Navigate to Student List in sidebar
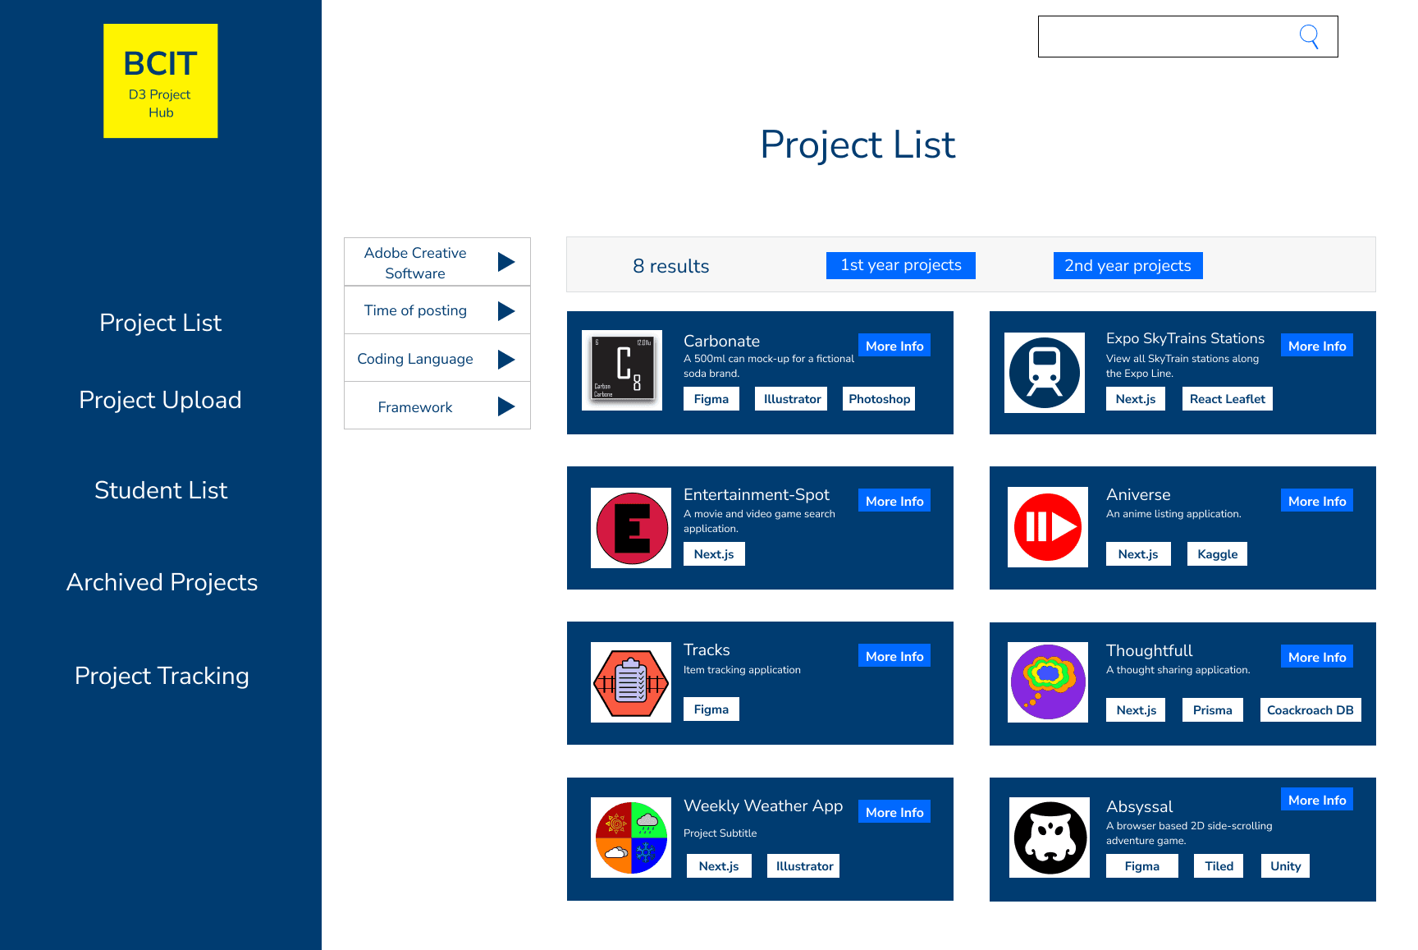 [161, 490]
